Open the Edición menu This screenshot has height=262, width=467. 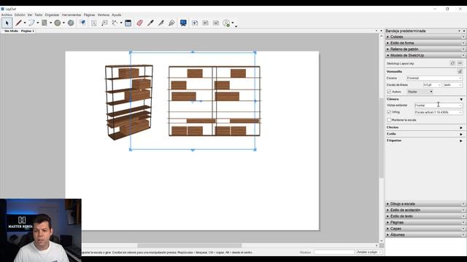(20, 15)
